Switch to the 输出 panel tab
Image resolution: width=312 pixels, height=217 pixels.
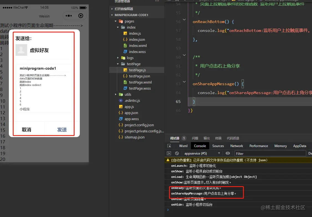point(206,138)
